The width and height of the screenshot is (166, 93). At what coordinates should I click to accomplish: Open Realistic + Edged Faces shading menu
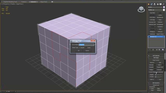pyautogui.click(x=17, y=4)
